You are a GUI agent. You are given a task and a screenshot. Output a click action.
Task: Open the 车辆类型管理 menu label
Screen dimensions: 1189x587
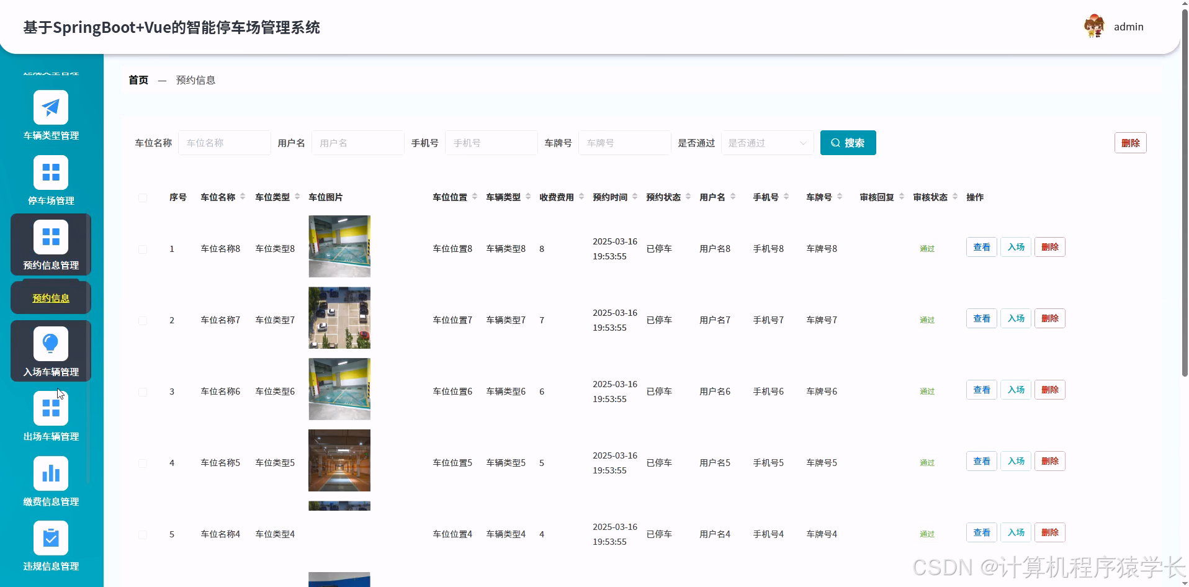(x=51, y=135)
